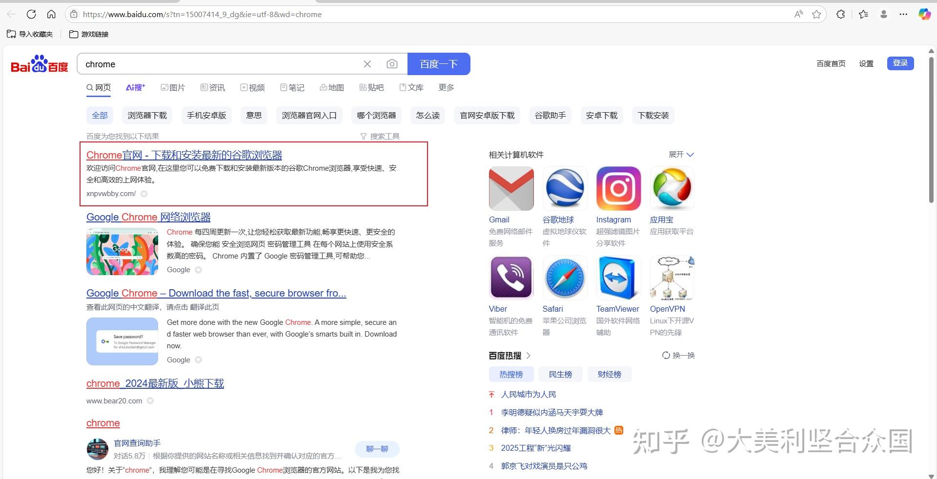Click the Baidu logo
Viewport: 937px width, 479px height.
tap(40, 64)
